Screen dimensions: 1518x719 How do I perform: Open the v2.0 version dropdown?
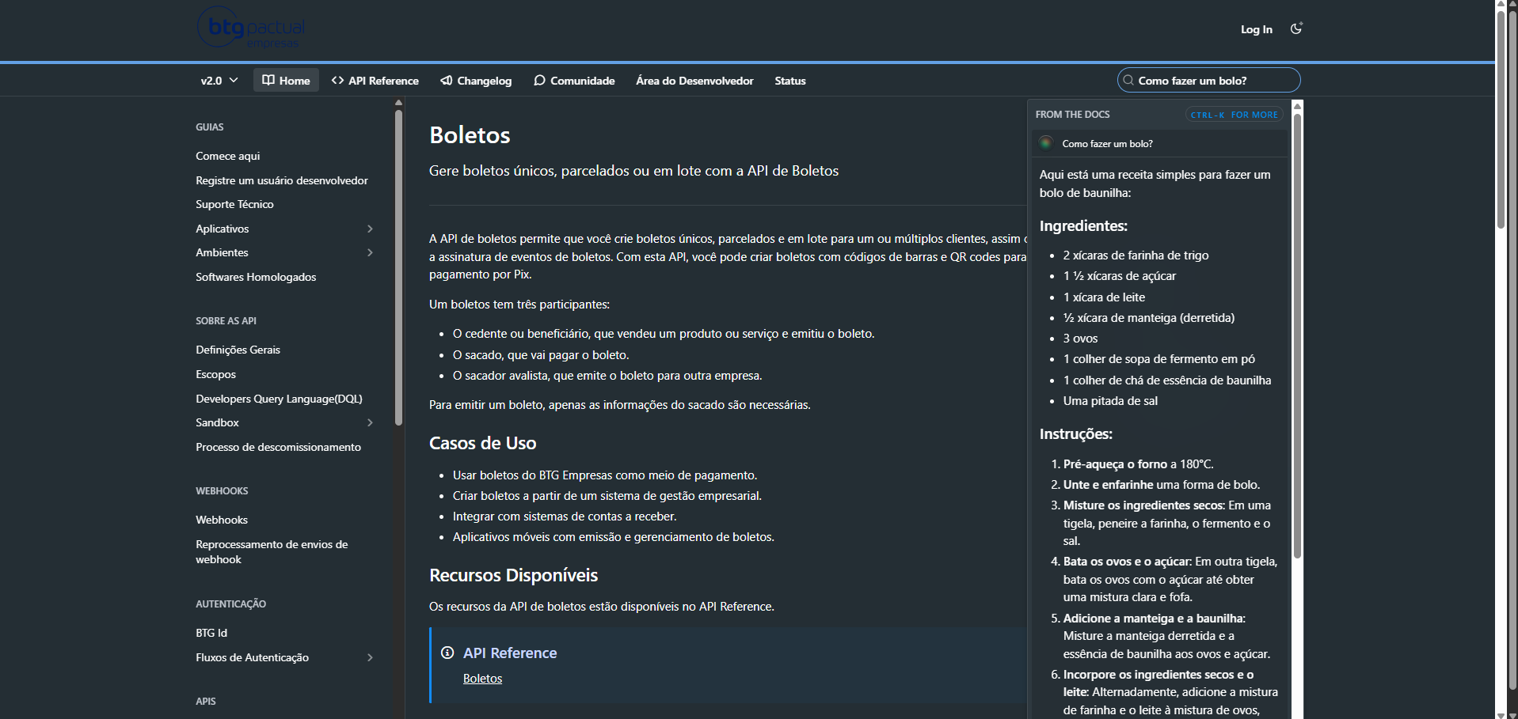(x=219, y=81)
